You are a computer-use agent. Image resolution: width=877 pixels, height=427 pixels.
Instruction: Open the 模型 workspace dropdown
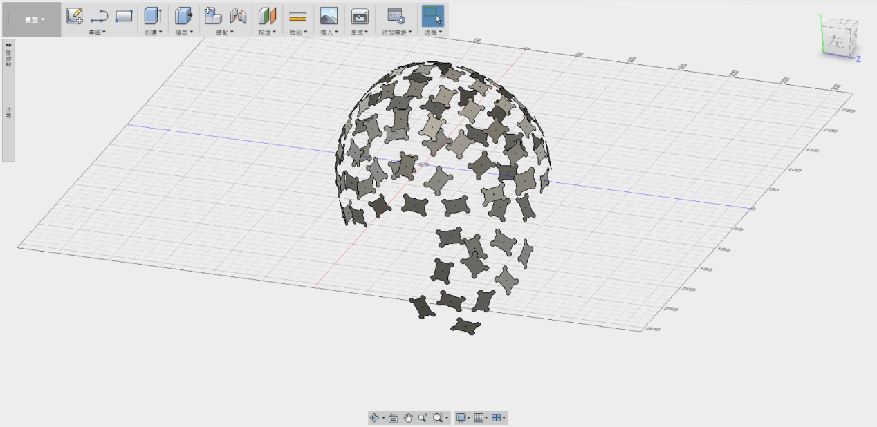tap(34, 19)
